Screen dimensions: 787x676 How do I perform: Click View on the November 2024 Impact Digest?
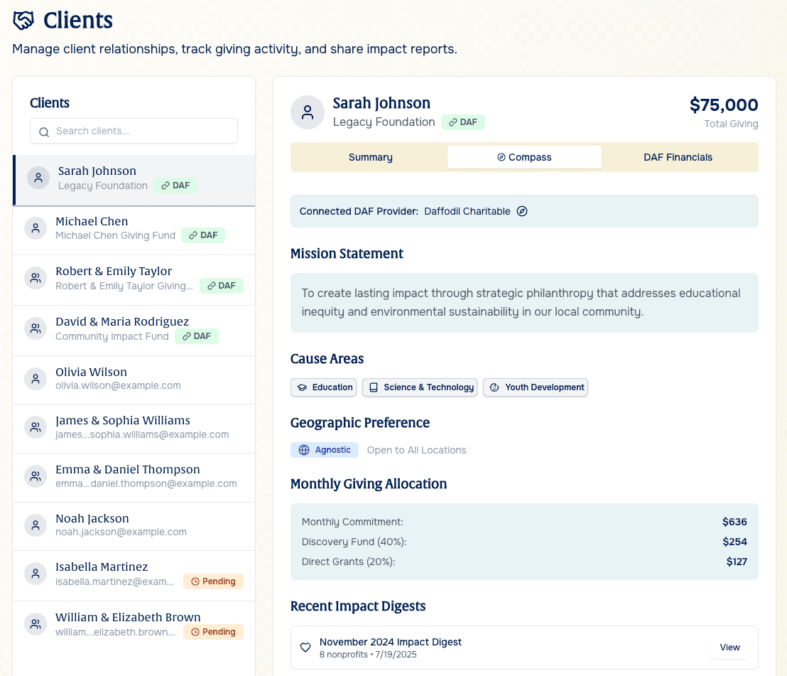[x=729, y=648]
